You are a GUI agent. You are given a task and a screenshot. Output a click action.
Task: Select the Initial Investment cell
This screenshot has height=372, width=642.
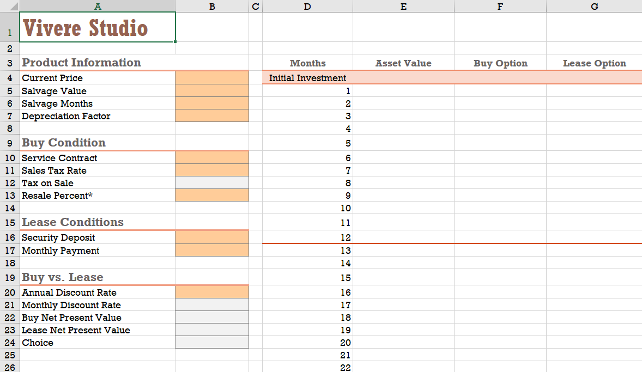(x=307, y=78)
